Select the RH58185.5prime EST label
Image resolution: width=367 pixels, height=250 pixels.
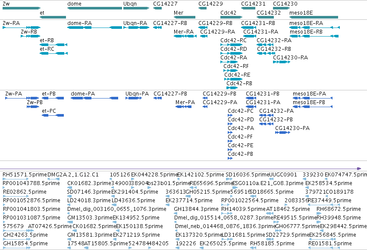click(272, 244)
